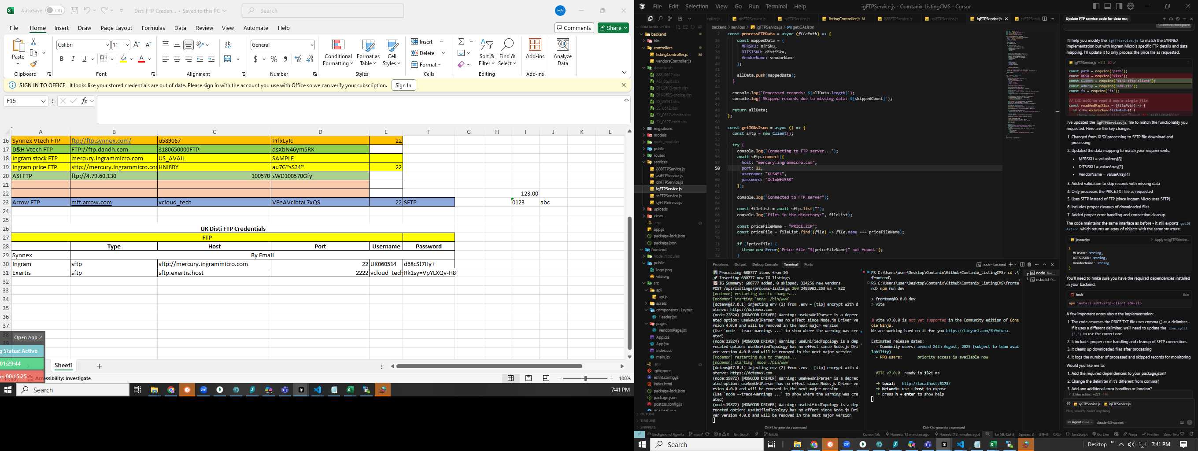Switch to Page Layout view in Excel
1198x451 pixels.
point(529,378)
